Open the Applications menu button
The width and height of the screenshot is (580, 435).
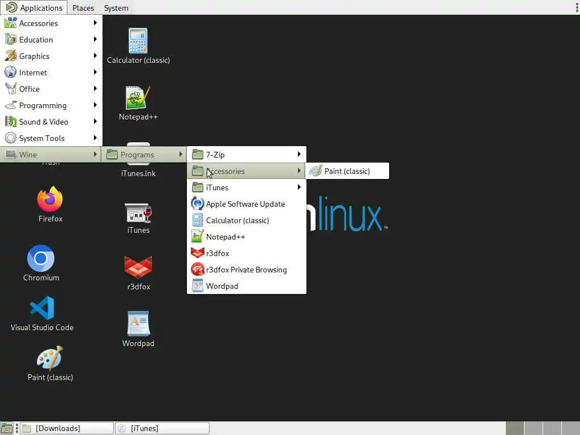pyautogui.click(x=33, y=8)
